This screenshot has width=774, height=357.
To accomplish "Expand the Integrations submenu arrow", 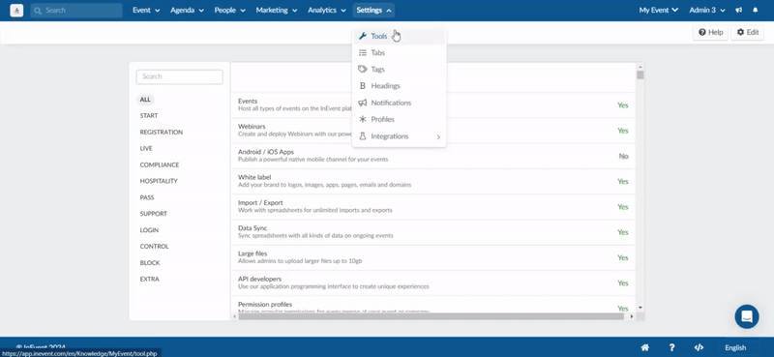I will coord(438,136).
